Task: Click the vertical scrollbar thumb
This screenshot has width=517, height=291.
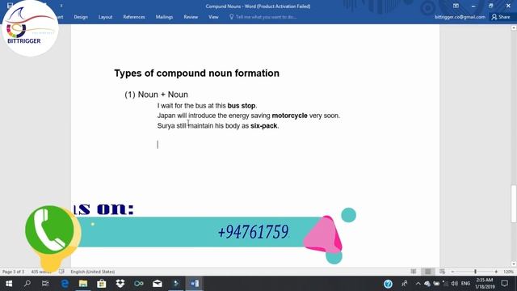Action: (514, 204)
